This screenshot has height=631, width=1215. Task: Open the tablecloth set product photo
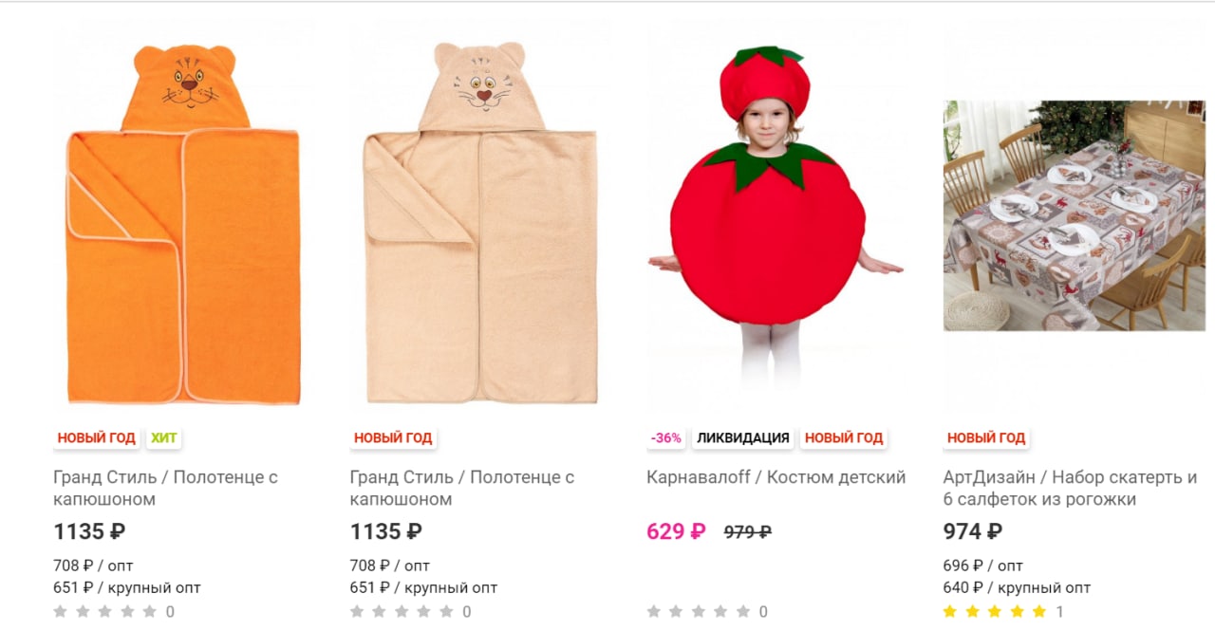coord(1073,215)
